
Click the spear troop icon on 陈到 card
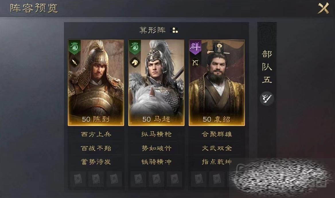tap(74, 62)
